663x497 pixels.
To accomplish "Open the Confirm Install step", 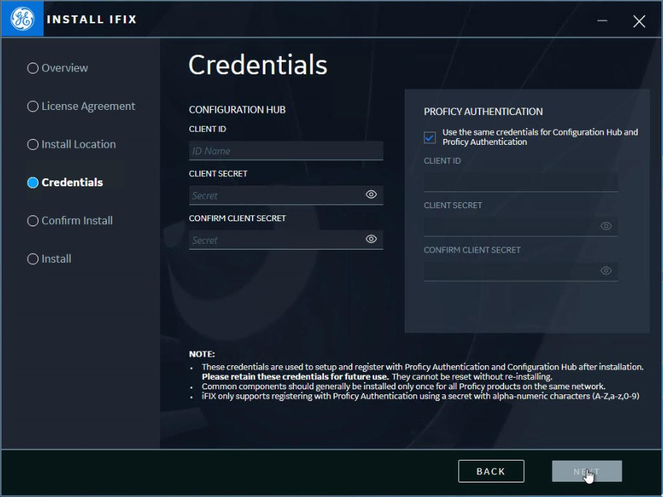I will pos(70,220).
